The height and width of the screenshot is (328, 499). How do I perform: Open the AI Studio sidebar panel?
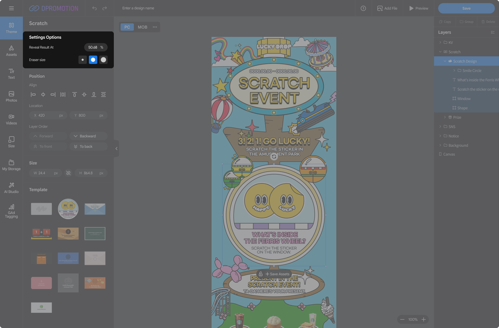click(11, 188)
